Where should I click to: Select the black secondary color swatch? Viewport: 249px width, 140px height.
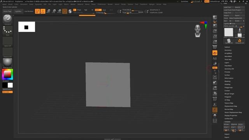5,85
